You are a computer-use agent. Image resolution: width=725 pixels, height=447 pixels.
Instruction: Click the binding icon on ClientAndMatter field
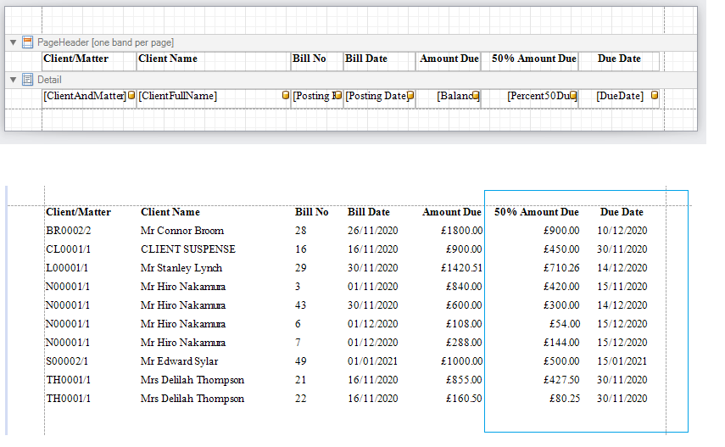coord(131,95)
